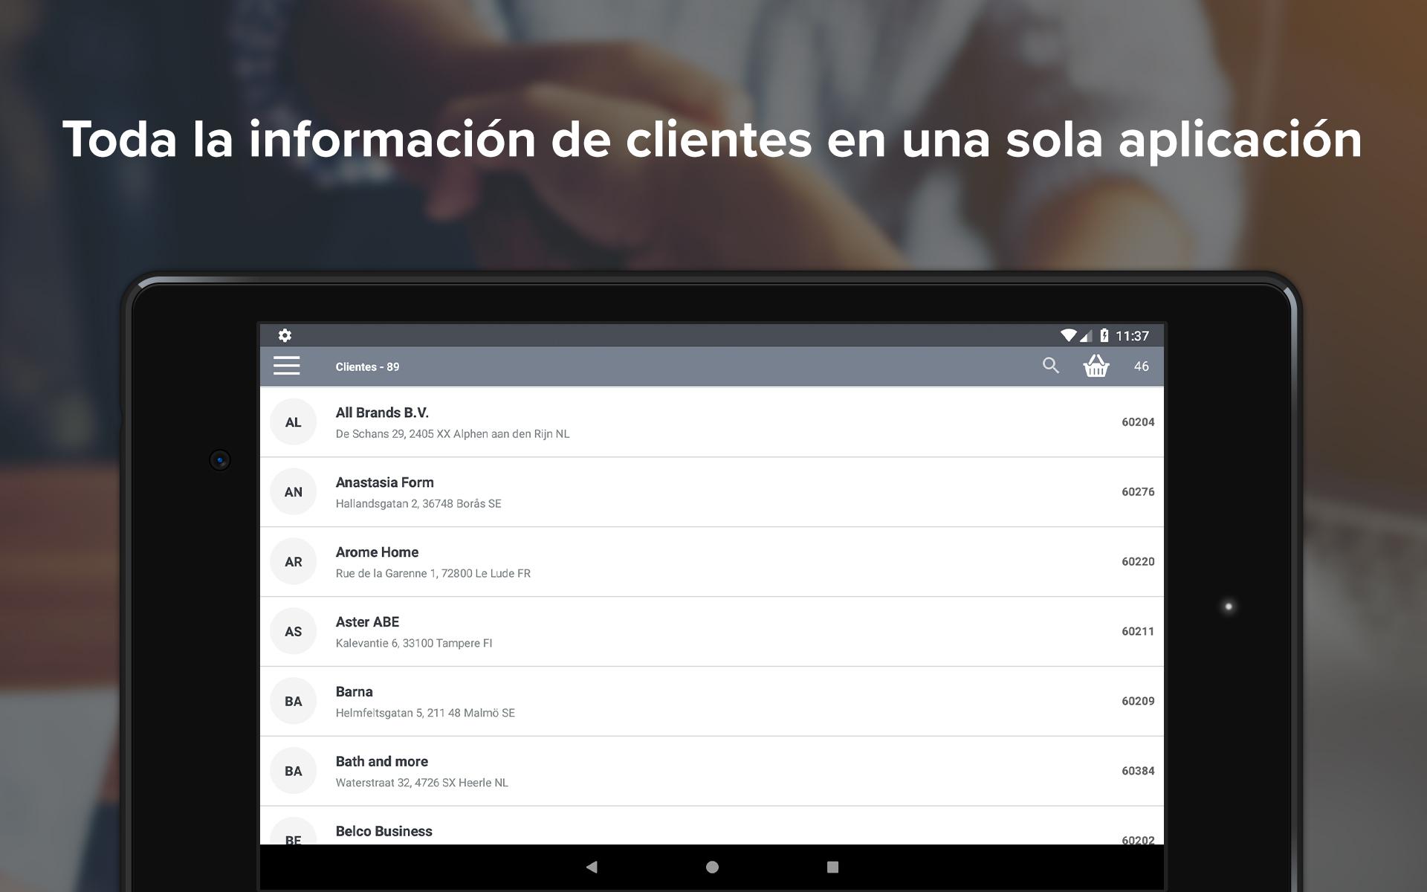Click customer number 60276
This screenshot has width=1427, height=892.
[1138, 492]
